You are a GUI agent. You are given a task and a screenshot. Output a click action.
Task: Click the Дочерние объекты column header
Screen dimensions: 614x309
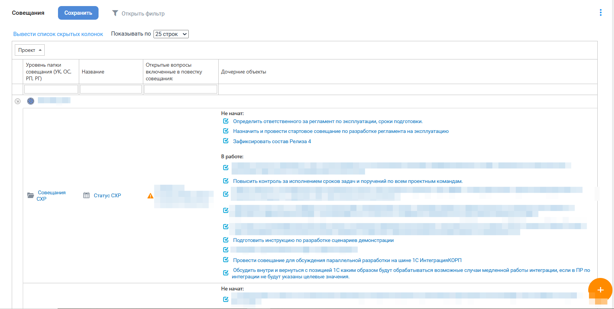coord(243,72)
